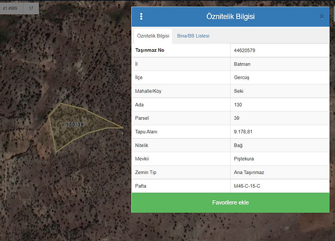The image size is (335, 241).
Task: Click the Mevkii value Piştekura
Action: tap(245, 159)
